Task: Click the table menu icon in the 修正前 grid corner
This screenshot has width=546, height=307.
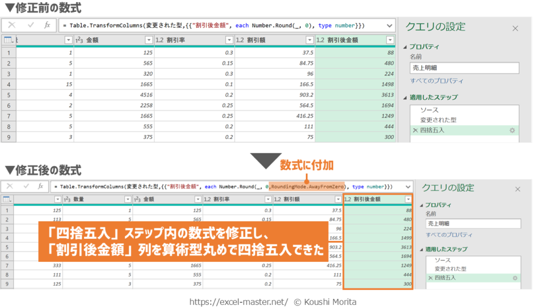Action: [8, 40]
